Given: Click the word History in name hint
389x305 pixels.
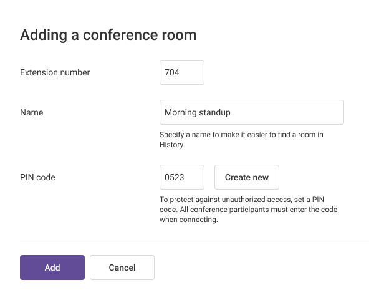Looking at the screenshot, I should click(x=172, y=145).
